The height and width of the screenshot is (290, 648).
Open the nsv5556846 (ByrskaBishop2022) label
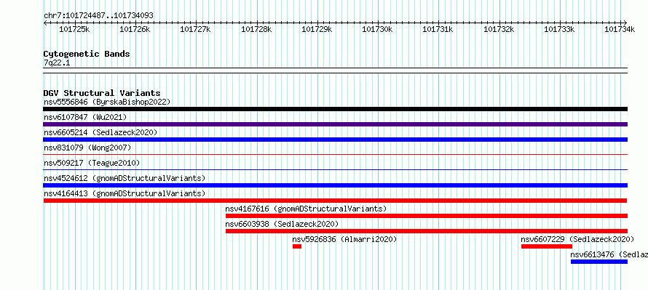tap(107, 102)
